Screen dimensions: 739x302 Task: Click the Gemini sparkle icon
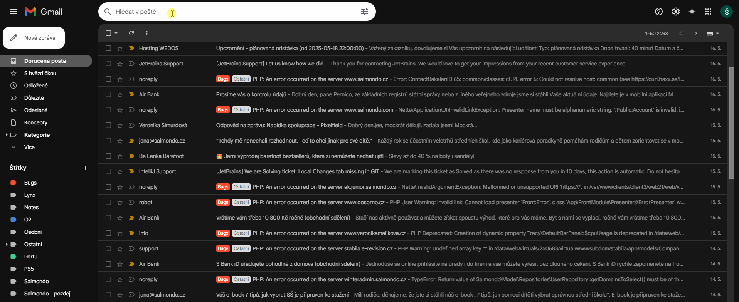pyautogui.click(x=692, y=12)
